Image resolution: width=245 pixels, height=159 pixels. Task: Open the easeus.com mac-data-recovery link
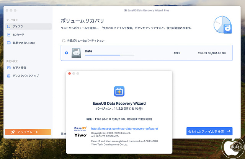click(x=124, y=129)
